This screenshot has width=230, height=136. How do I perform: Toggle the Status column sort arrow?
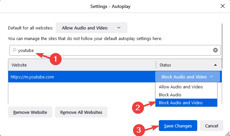[215, 65]
